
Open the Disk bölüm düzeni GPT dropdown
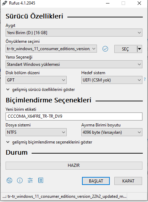click(36, 80)
